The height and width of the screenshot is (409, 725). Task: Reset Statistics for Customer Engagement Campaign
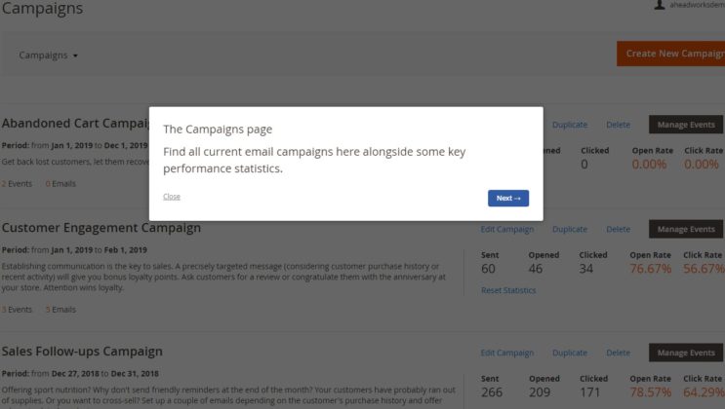(508, 290)
